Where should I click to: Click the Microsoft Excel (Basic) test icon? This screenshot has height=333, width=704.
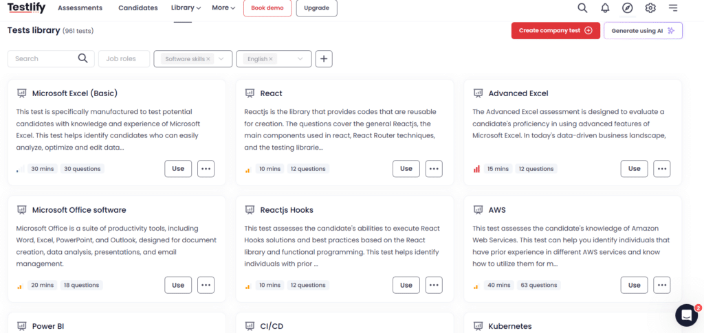[x=21, y=93]
